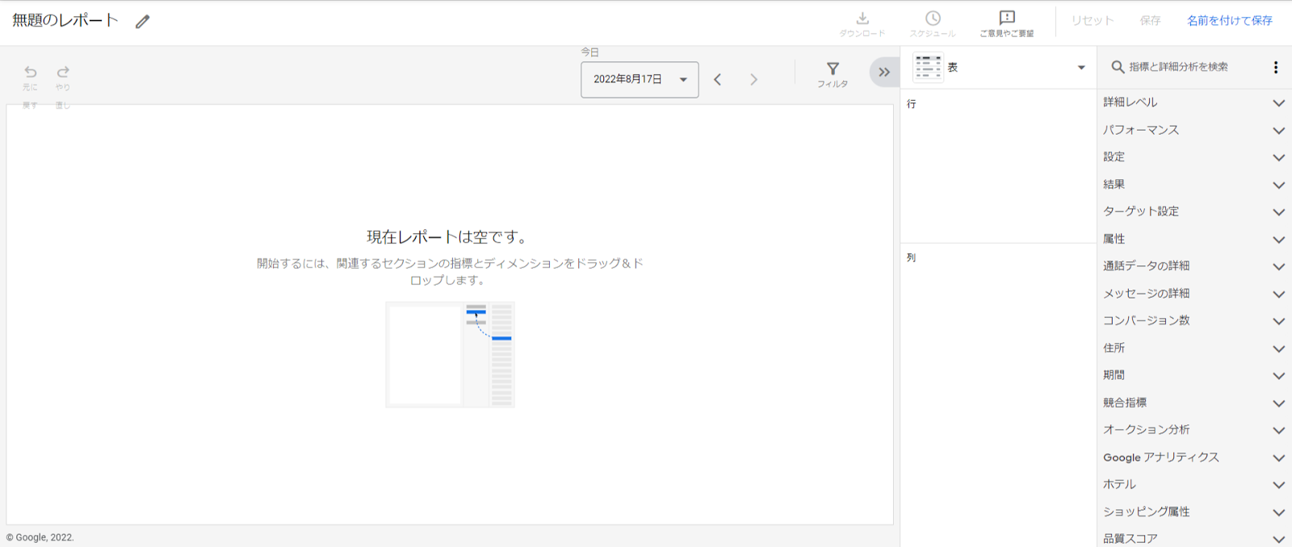The height and width of the screenshot is (547, 1292).
Task: Click the undo arrow icon
Action: pyautogui.click(x=31, y=73)
